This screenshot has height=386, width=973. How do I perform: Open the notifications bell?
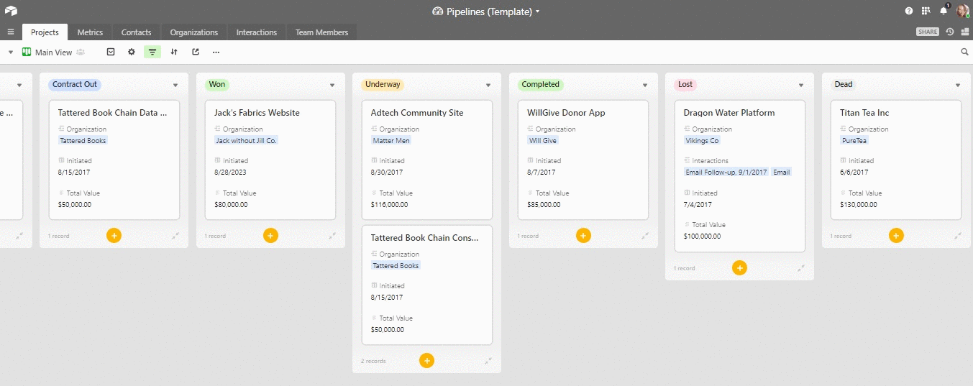point(944,12)
